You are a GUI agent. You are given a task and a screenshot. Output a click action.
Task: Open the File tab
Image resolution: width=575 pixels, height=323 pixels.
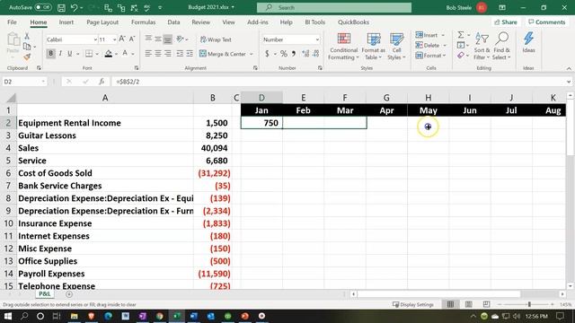pyautogui.click(x=12, y=22)
